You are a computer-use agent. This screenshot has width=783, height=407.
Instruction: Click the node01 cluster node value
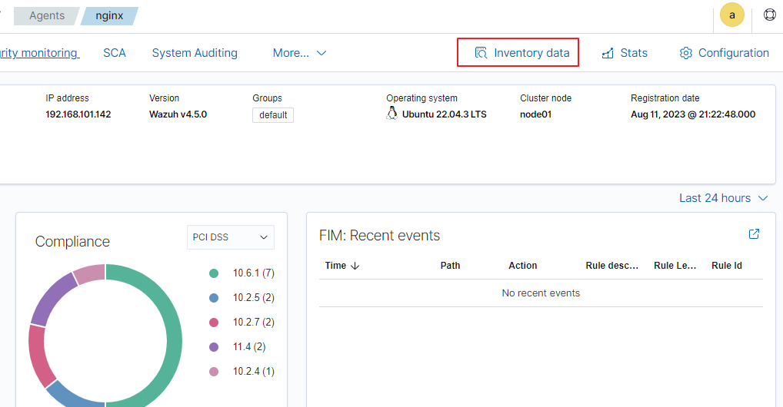[x=535, y=114]
